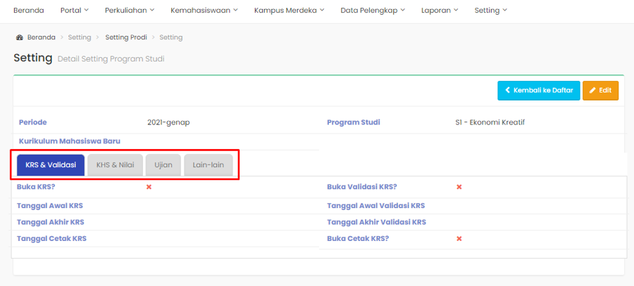Click the Kembali ke Daftar button
634x286 pixels.
tap(538, 91)
